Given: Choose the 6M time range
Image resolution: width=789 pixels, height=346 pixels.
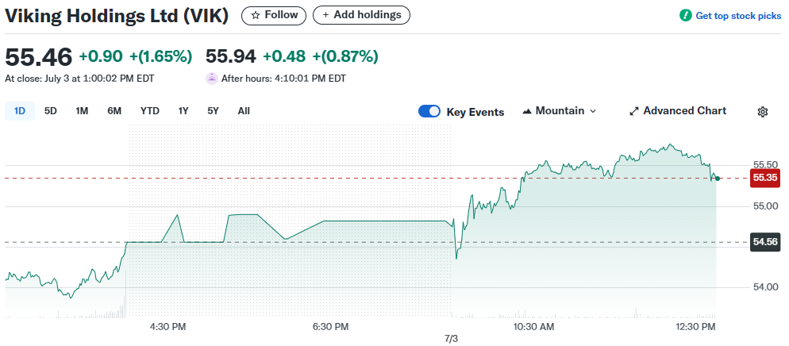Looking at the screenshot, I should tap(114, 111).
